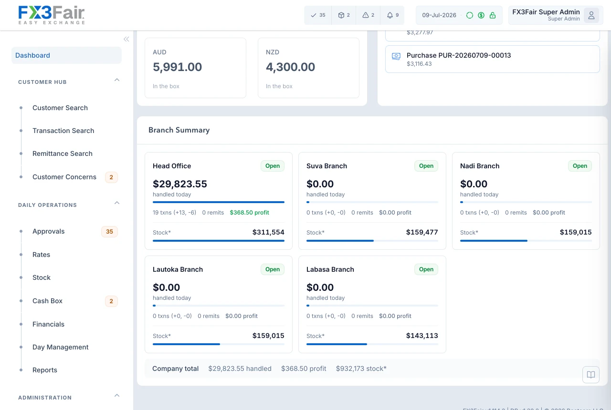
Task: Click the box icon with count 2
Action: tap(344, 15)
